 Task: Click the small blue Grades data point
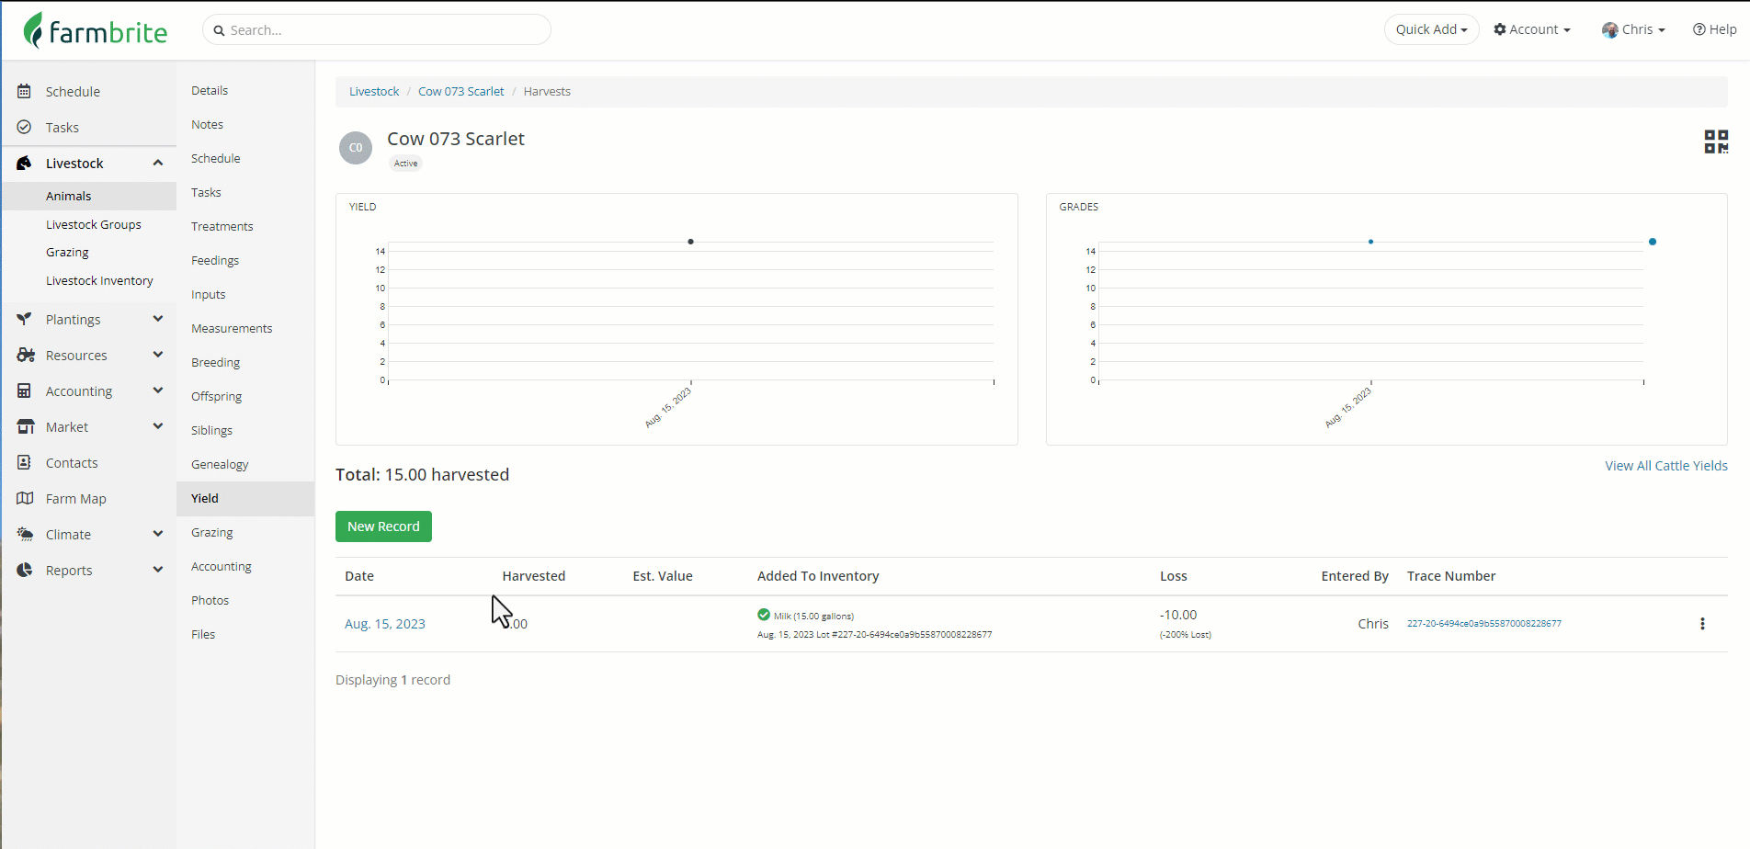tap(1370, 242)
